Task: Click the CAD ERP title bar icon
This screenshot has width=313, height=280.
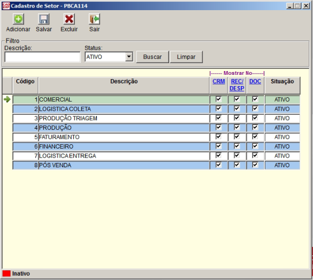Action: [x=6, y=6]
